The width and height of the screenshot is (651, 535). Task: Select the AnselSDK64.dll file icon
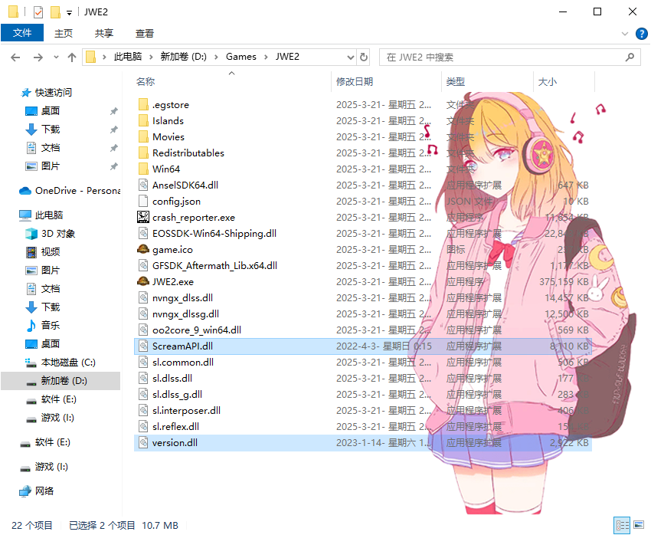click(142, 185)
